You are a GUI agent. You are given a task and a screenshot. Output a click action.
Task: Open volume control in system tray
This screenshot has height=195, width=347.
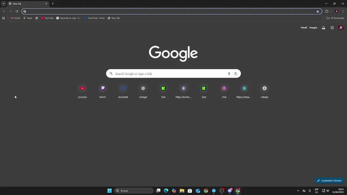point(328,191)
